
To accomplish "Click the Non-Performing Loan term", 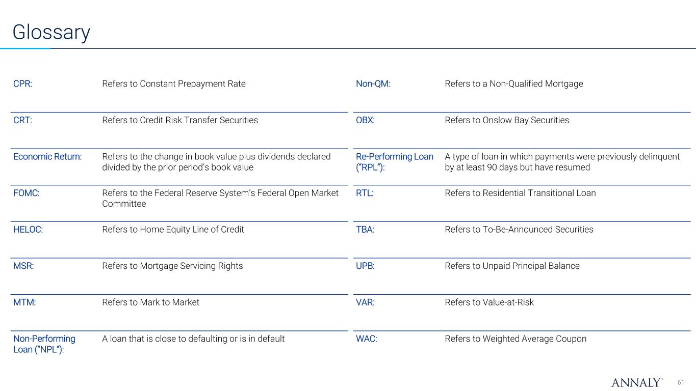I will 44,344.
